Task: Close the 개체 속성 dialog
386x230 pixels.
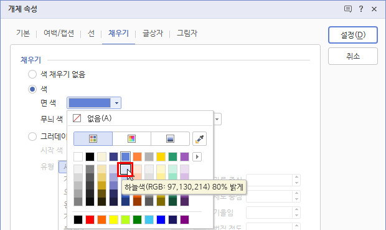Action: tap(374, 9)
